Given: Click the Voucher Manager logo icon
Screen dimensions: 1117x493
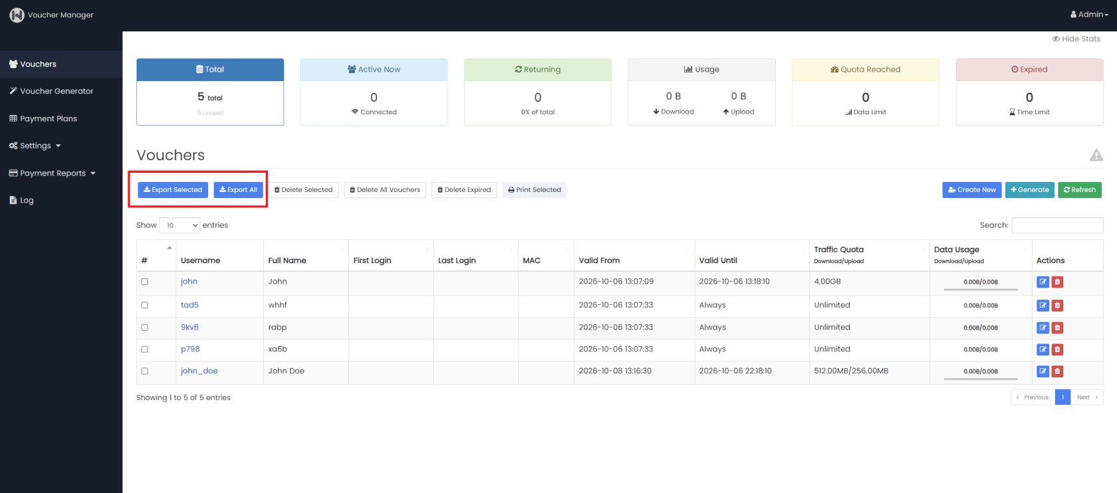Looking at the screenshot, I should click(x=17, y=15).
